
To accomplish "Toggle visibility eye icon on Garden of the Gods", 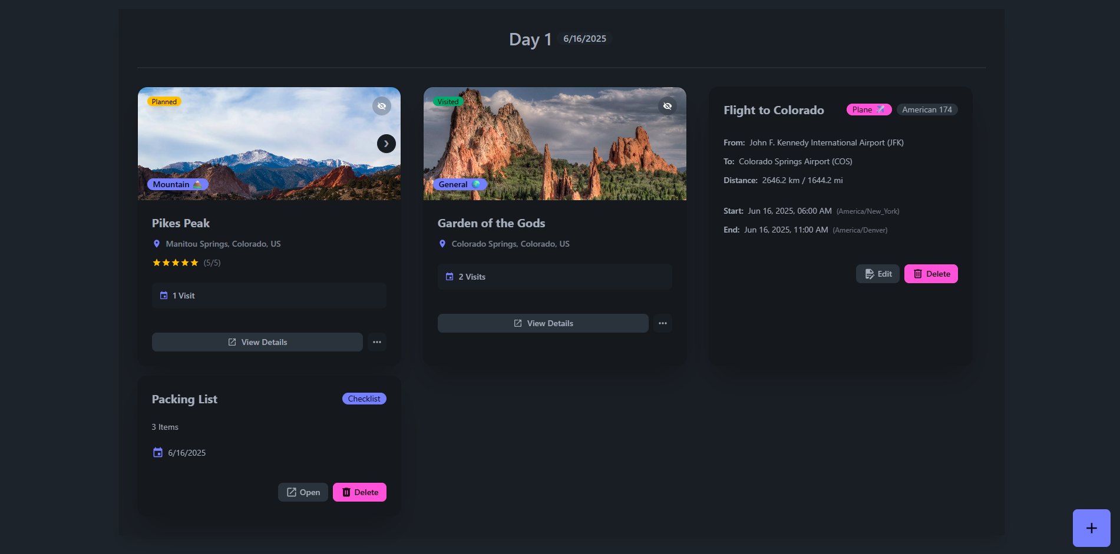I will [667, 106].
